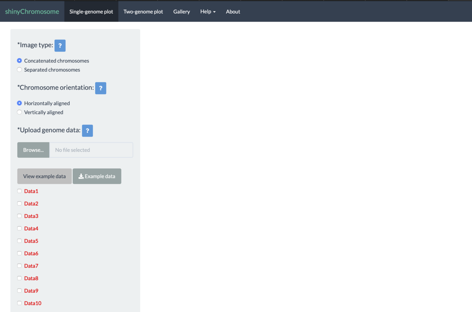Screen dimensions: 472x312
Task: Select Separated chromosomes radio button
Action: click(x=20, y=70)
